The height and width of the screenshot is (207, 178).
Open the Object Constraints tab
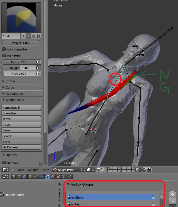[x=36, y=177]
